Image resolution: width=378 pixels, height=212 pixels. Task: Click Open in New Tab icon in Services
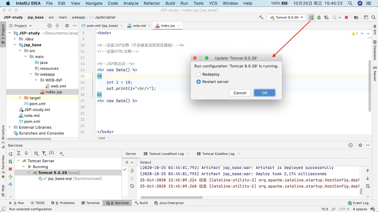point(51,154)
